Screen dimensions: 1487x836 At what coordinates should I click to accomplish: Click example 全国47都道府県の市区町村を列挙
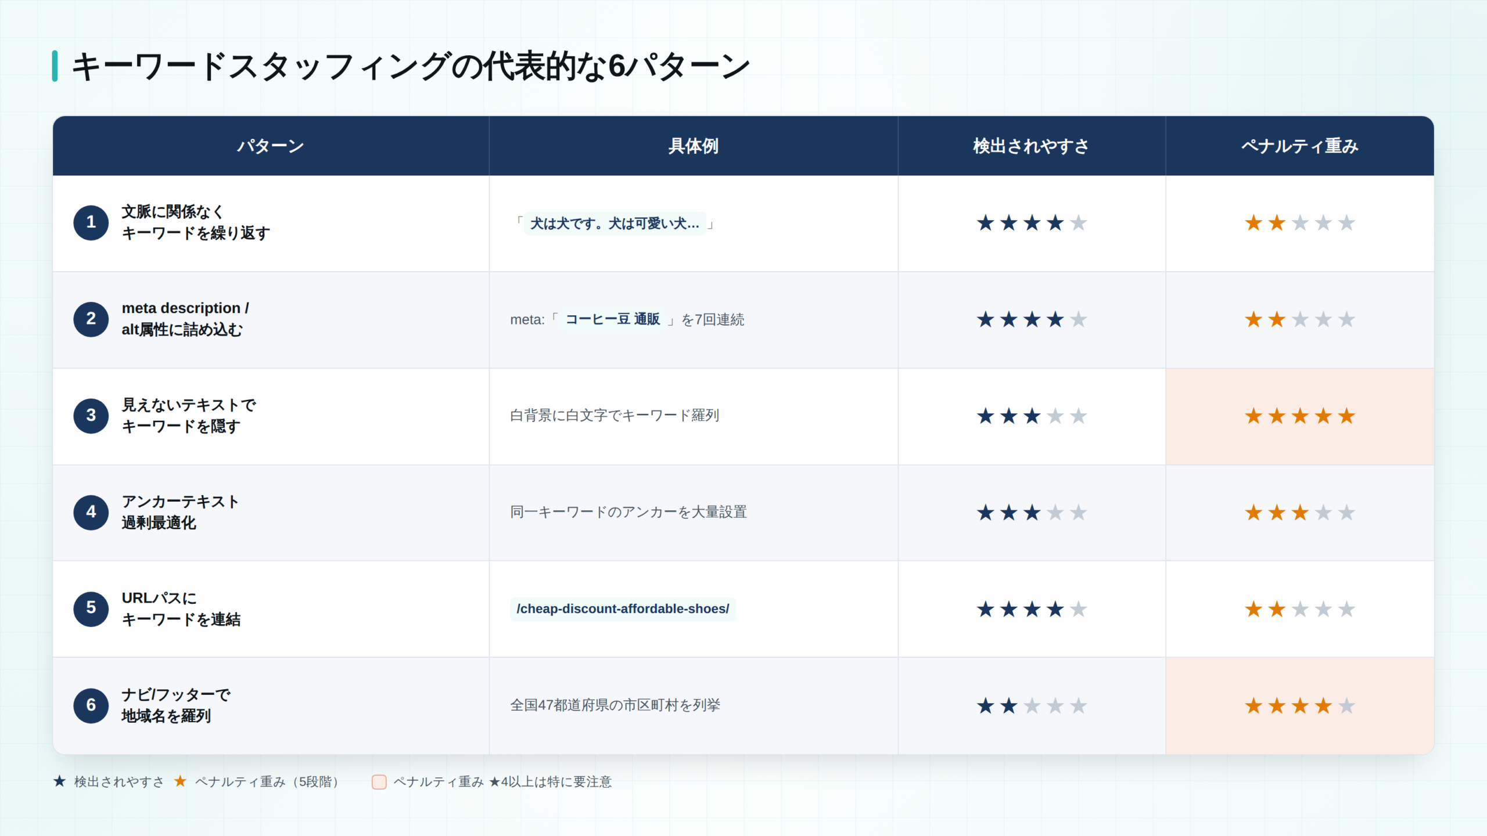615,705
